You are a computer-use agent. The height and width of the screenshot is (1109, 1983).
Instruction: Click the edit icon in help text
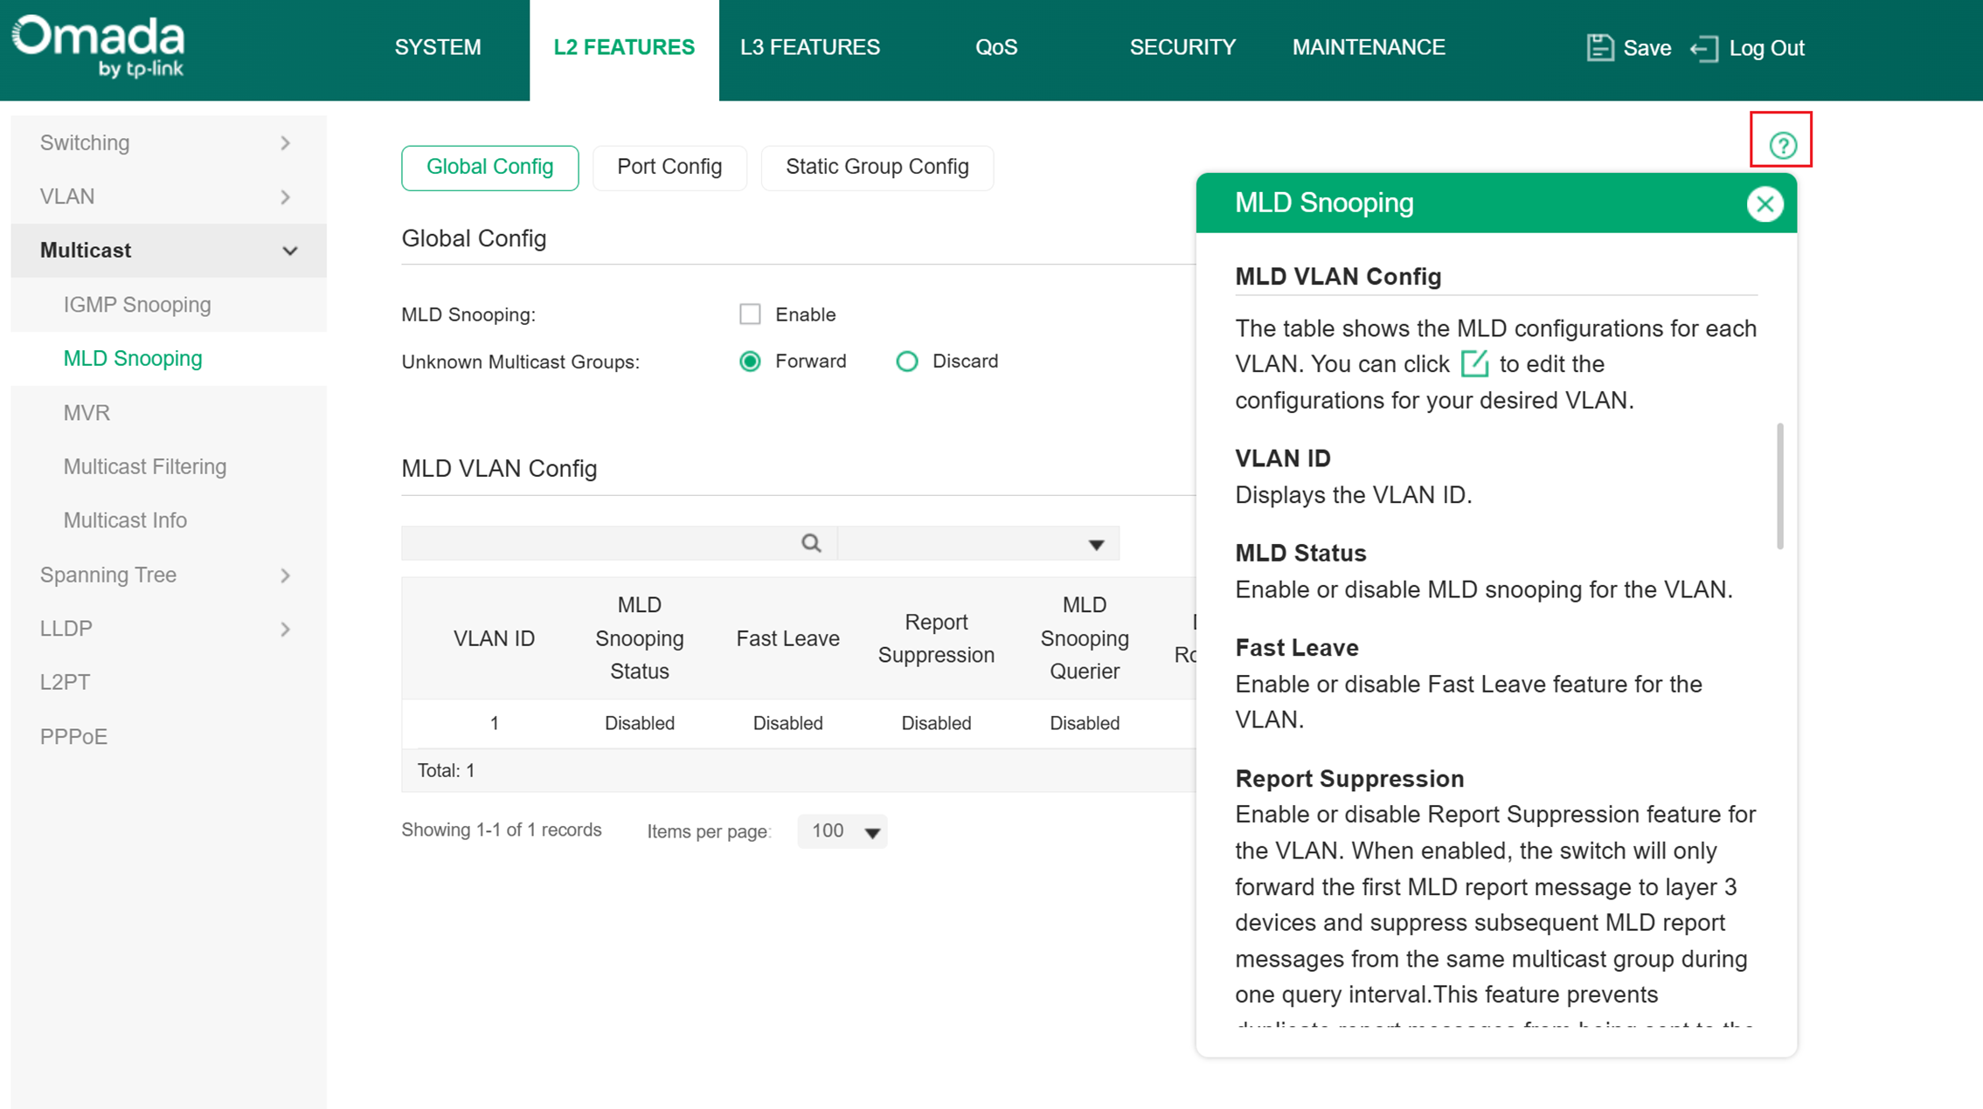tap(1474, 363)
